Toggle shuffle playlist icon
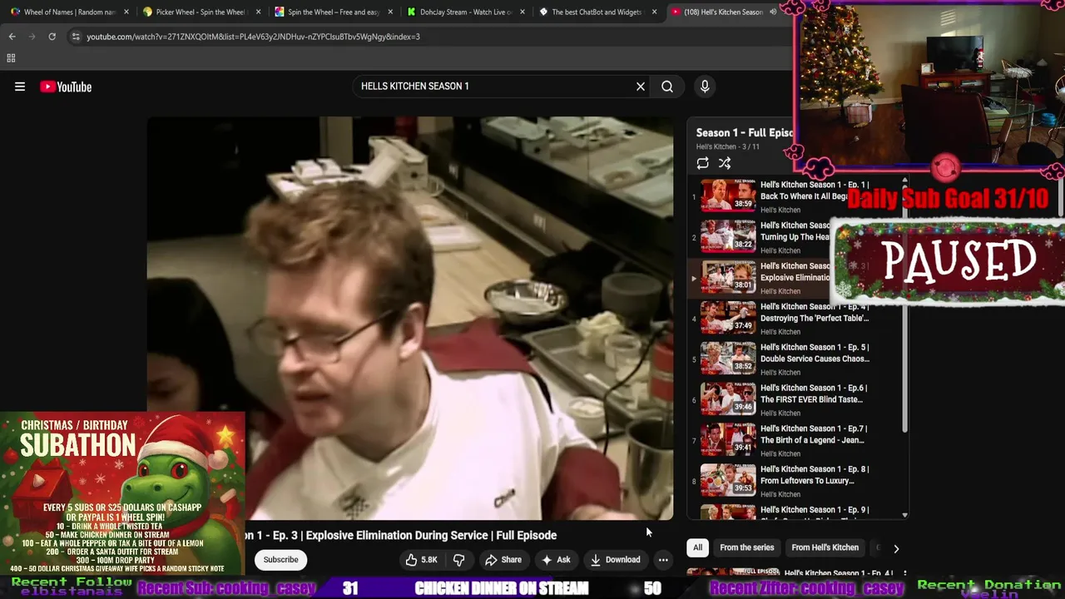 click(725, 163)
